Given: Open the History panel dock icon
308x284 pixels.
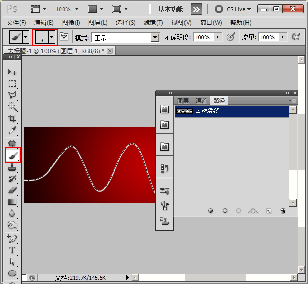Looking at the screenshot, I should [165, 168].
